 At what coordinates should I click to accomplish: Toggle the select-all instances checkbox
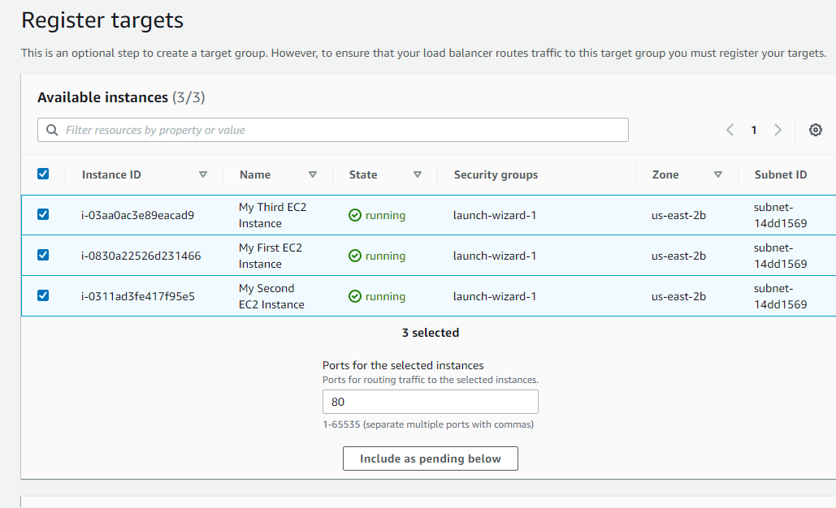tap(43, 174)
